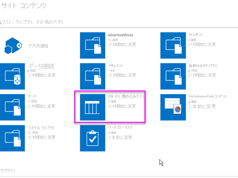
Task: Click the 2 年前に変更 text under ワークフロー タスク
Action: 120,137
